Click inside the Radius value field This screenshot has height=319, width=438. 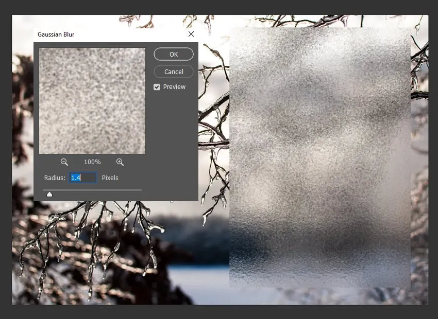coord(83,178)
